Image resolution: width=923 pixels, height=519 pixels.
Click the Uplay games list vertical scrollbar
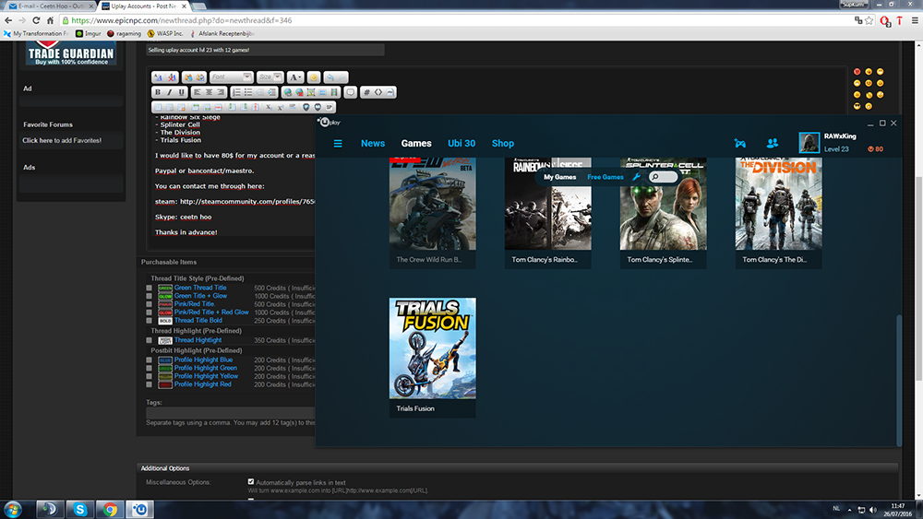[898, 379]
